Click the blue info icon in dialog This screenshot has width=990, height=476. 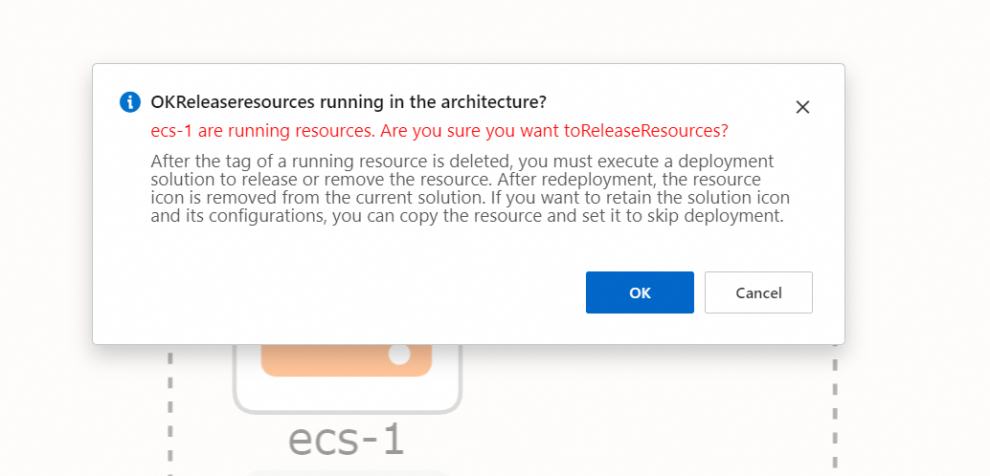point(130,102)
